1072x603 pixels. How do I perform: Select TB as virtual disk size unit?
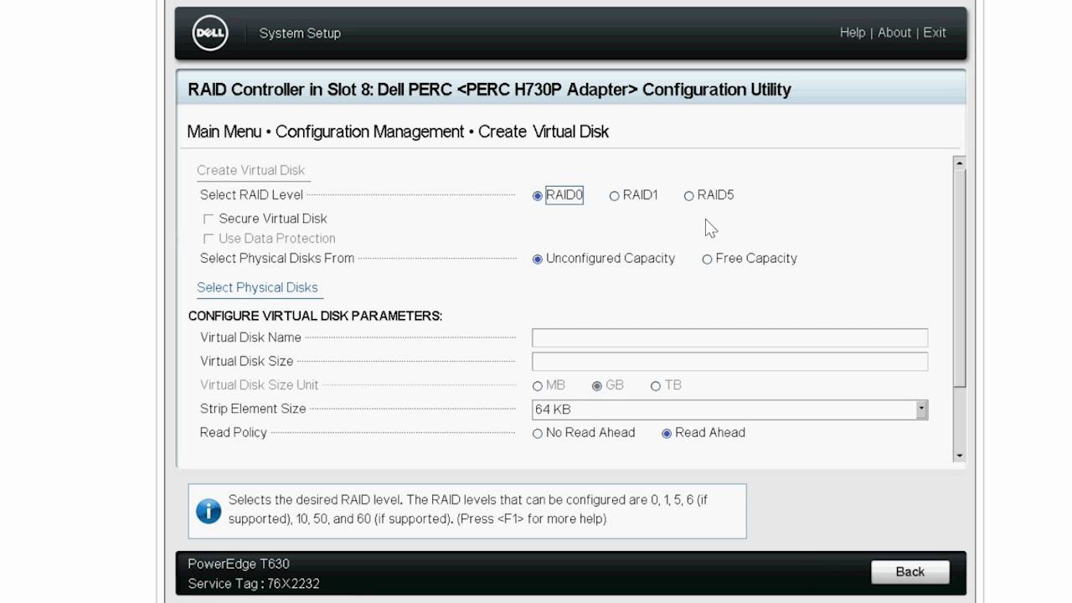pyautogui.click(x=656, y=386)
